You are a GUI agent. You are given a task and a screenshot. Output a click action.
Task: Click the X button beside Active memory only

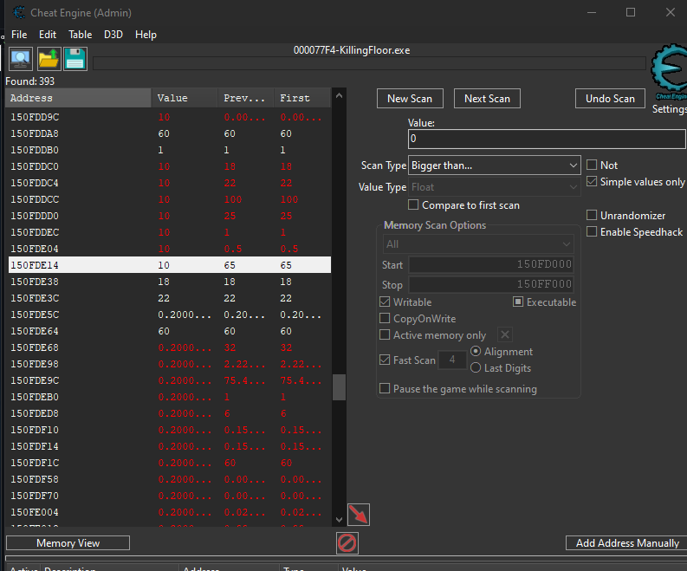(x=505, y=334)
